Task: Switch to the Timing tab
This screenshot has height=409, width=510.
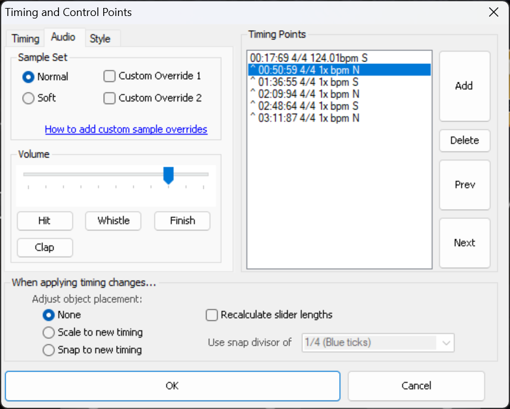Action: [25, 38]
